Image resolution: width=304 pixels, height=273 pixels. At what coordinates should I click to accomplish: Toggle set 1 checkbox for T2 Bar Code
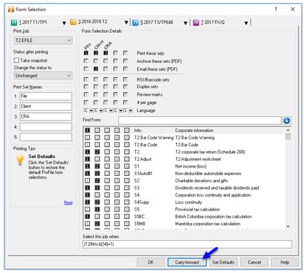click(x=87, y=145)
